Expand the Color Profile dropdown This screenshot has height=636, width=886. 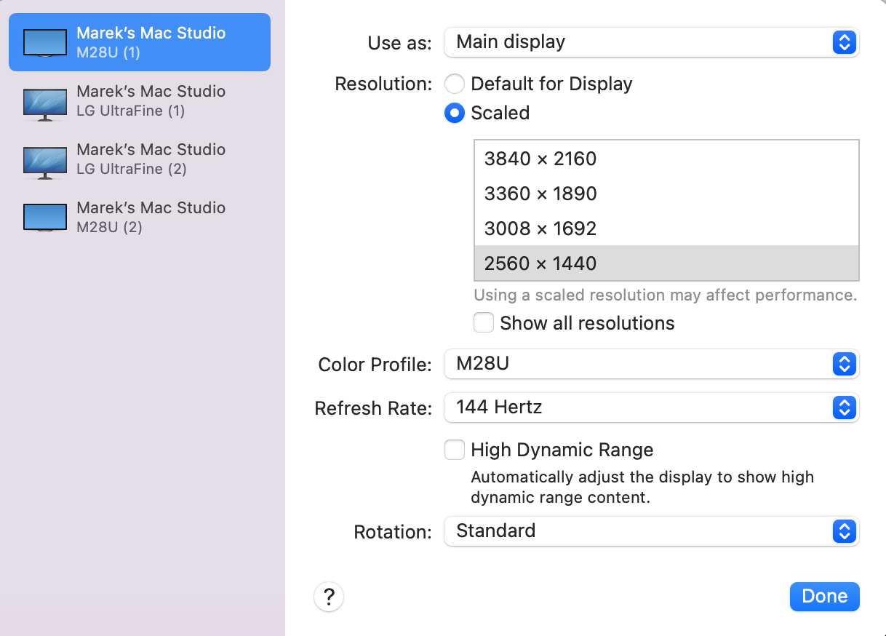pyautogui.click(x=651, y=364)
